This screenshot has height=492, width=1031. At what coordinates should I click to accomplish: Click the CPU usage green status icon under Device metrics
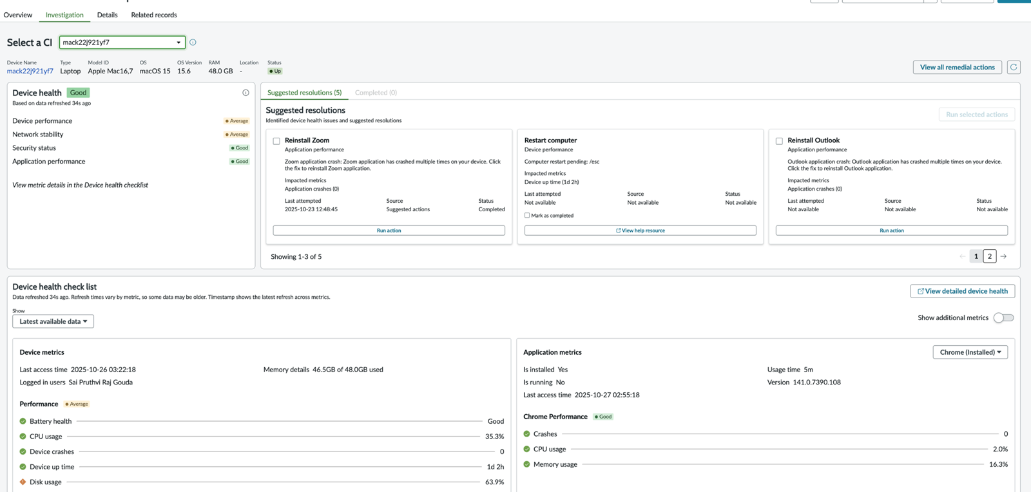23,437
